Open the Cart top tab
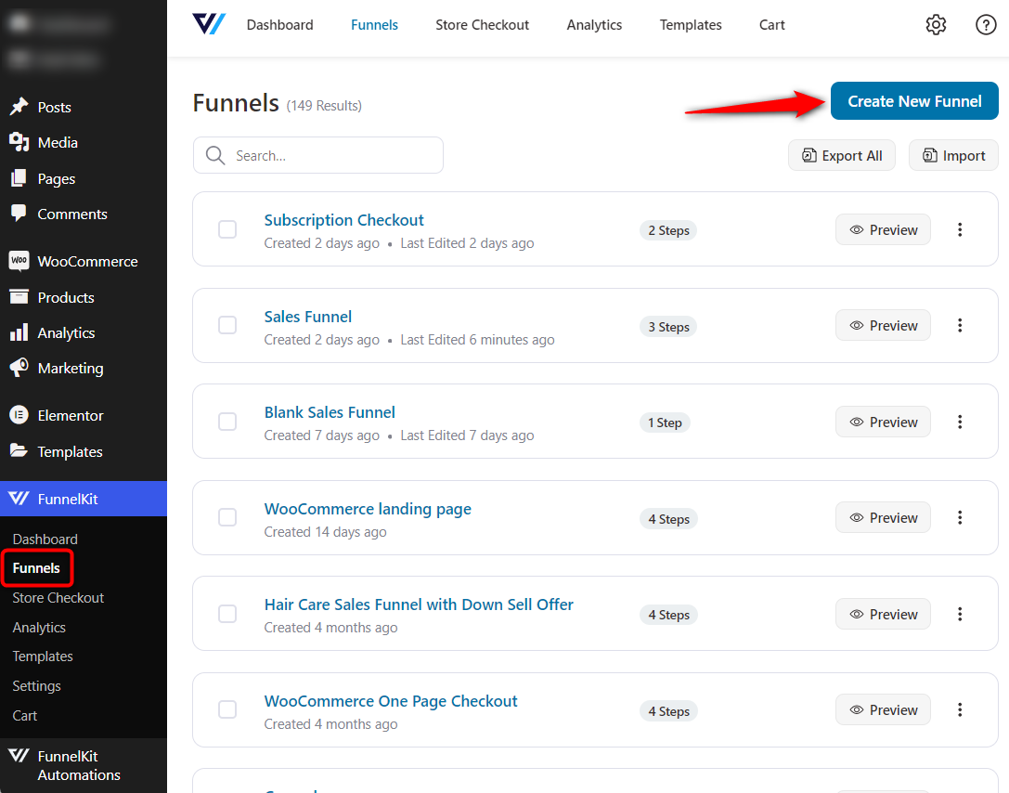Viewport: 1009px width, 793px height. pyautogui.click(x=771, y=24)
